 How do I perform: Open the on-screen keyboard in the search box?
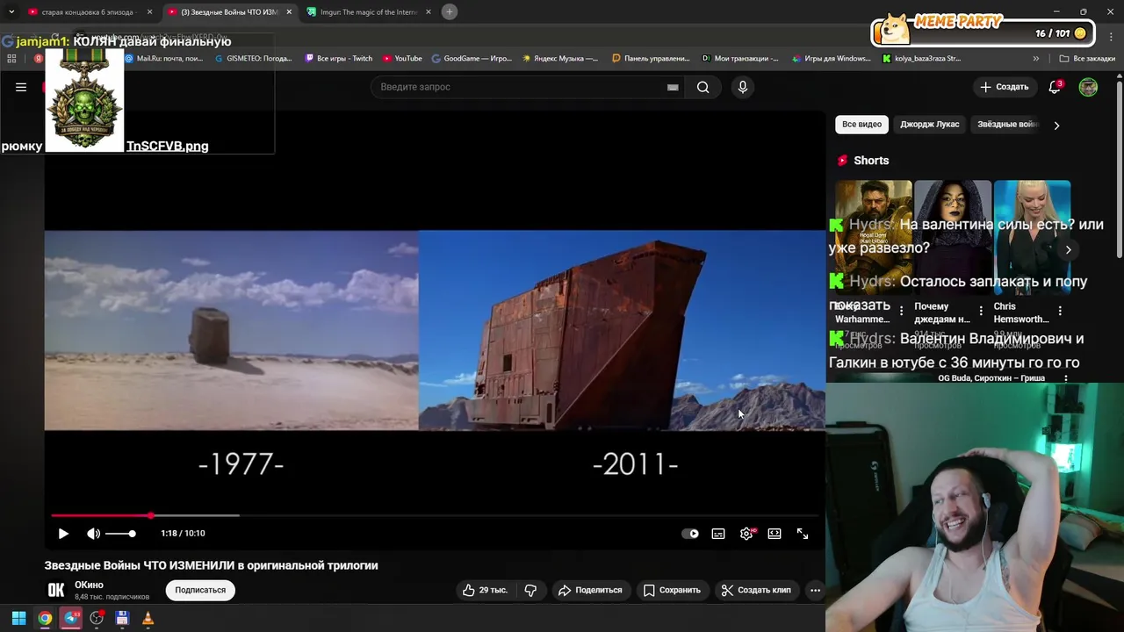pyautogui.click(x=673, y=87)
